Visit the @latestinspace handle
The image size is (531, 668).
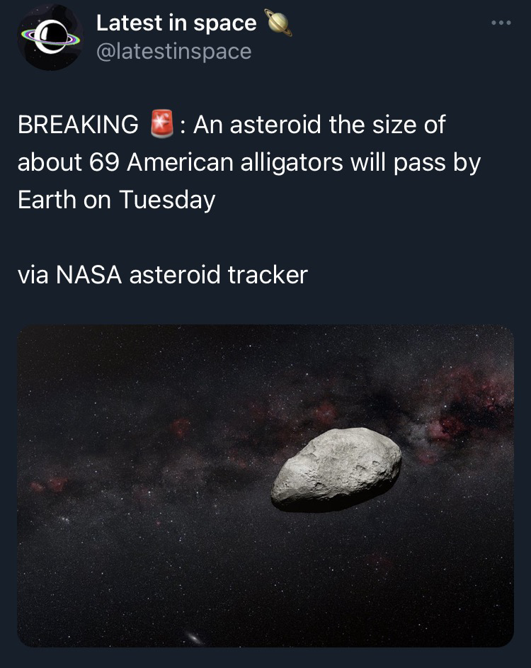[173, 51]
